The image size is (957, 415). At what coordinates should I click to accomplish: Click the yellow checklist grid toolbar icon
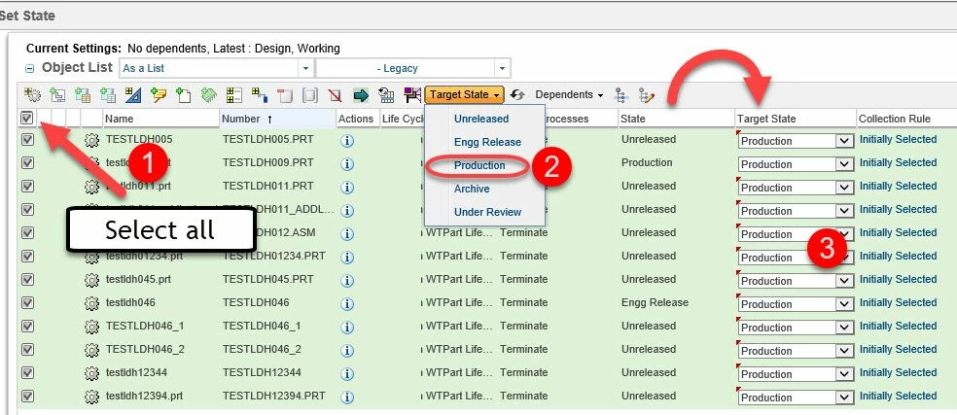233,94
